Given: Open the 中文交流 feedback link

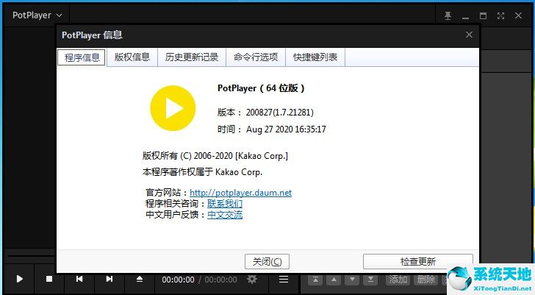Looking at the screenshot, I should pyautogui.click(x=225, y=215).
